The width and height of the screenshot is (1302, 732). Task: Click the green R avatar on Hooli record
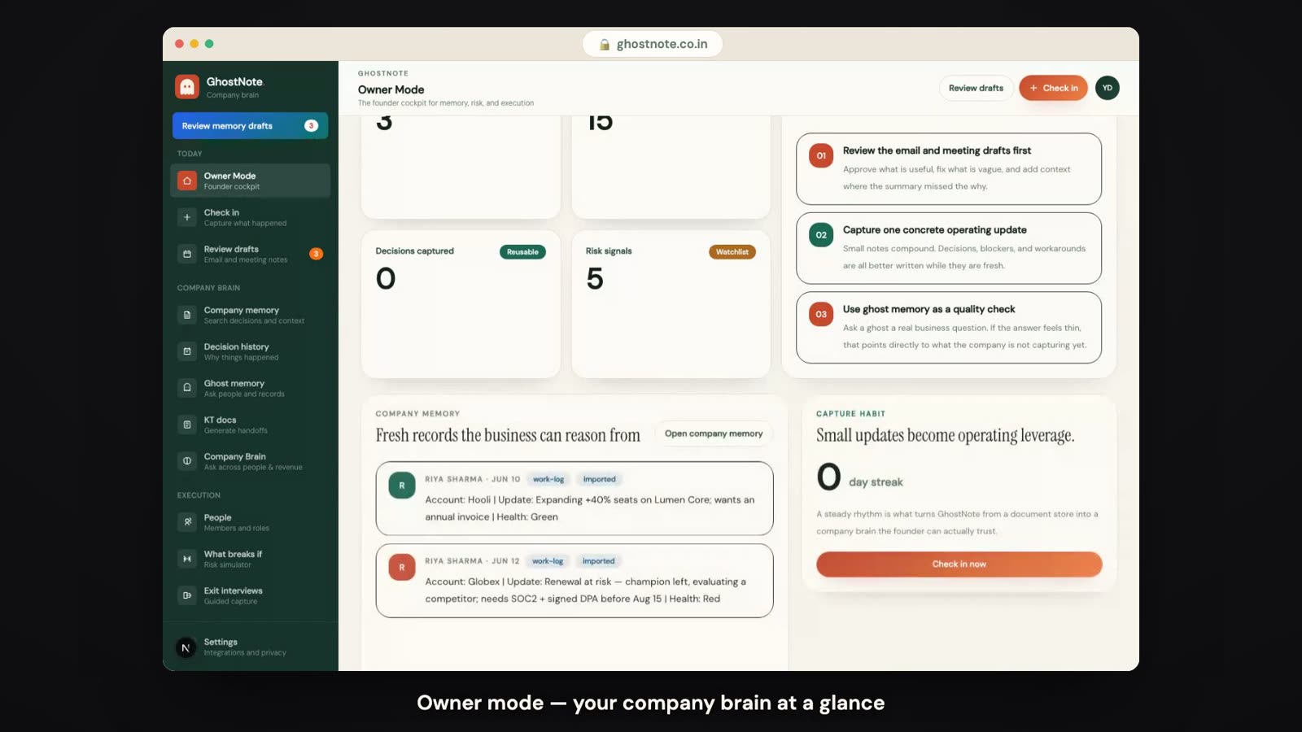(402, 486)
